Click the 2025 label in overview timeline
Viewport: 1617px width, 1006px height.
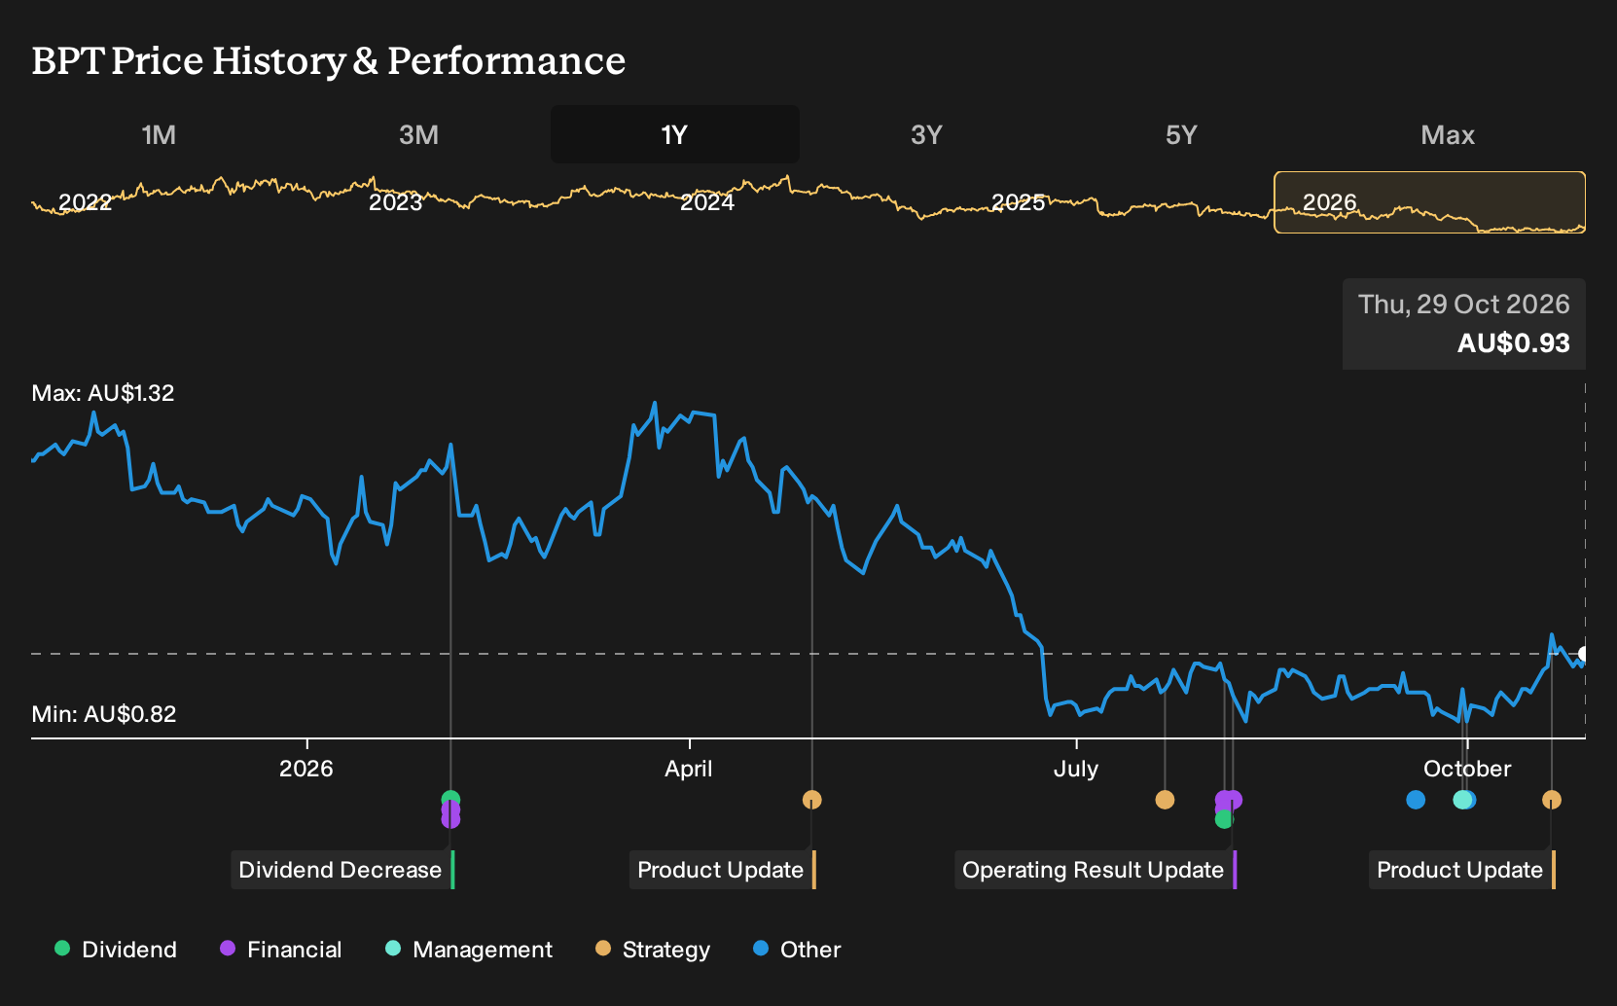(x=1019, y=202)
